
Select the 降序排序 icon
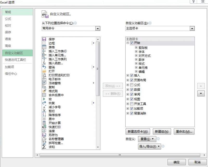(44, 115)
